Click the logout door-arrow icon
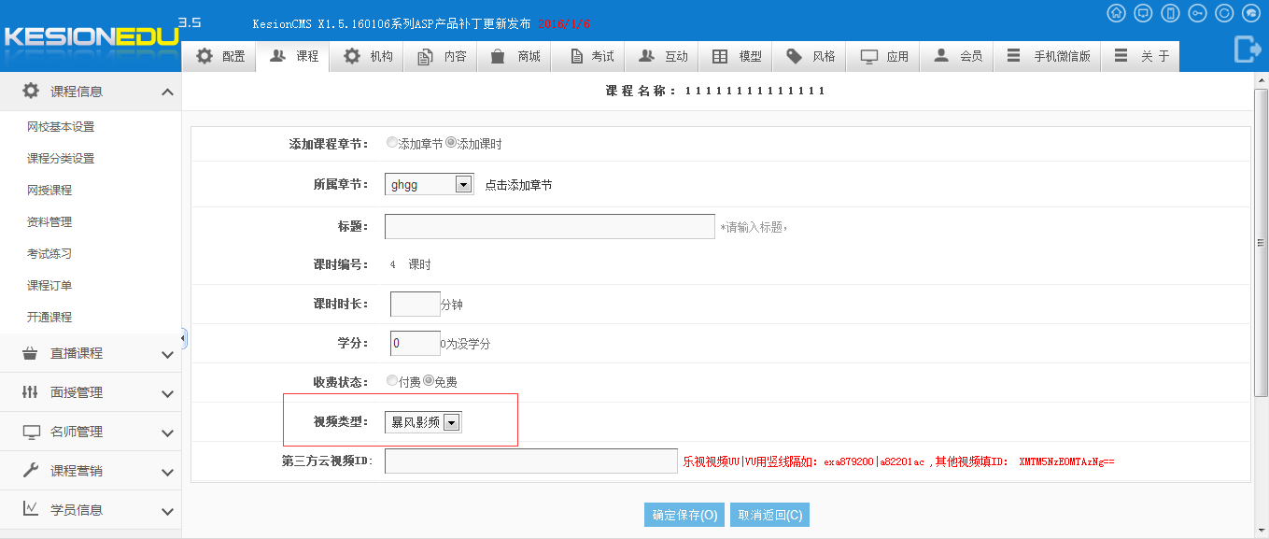This screenshot has width=1269, height=539. (1248, 49)
